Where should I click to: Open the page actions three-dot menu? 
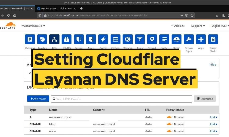[181, 16]
